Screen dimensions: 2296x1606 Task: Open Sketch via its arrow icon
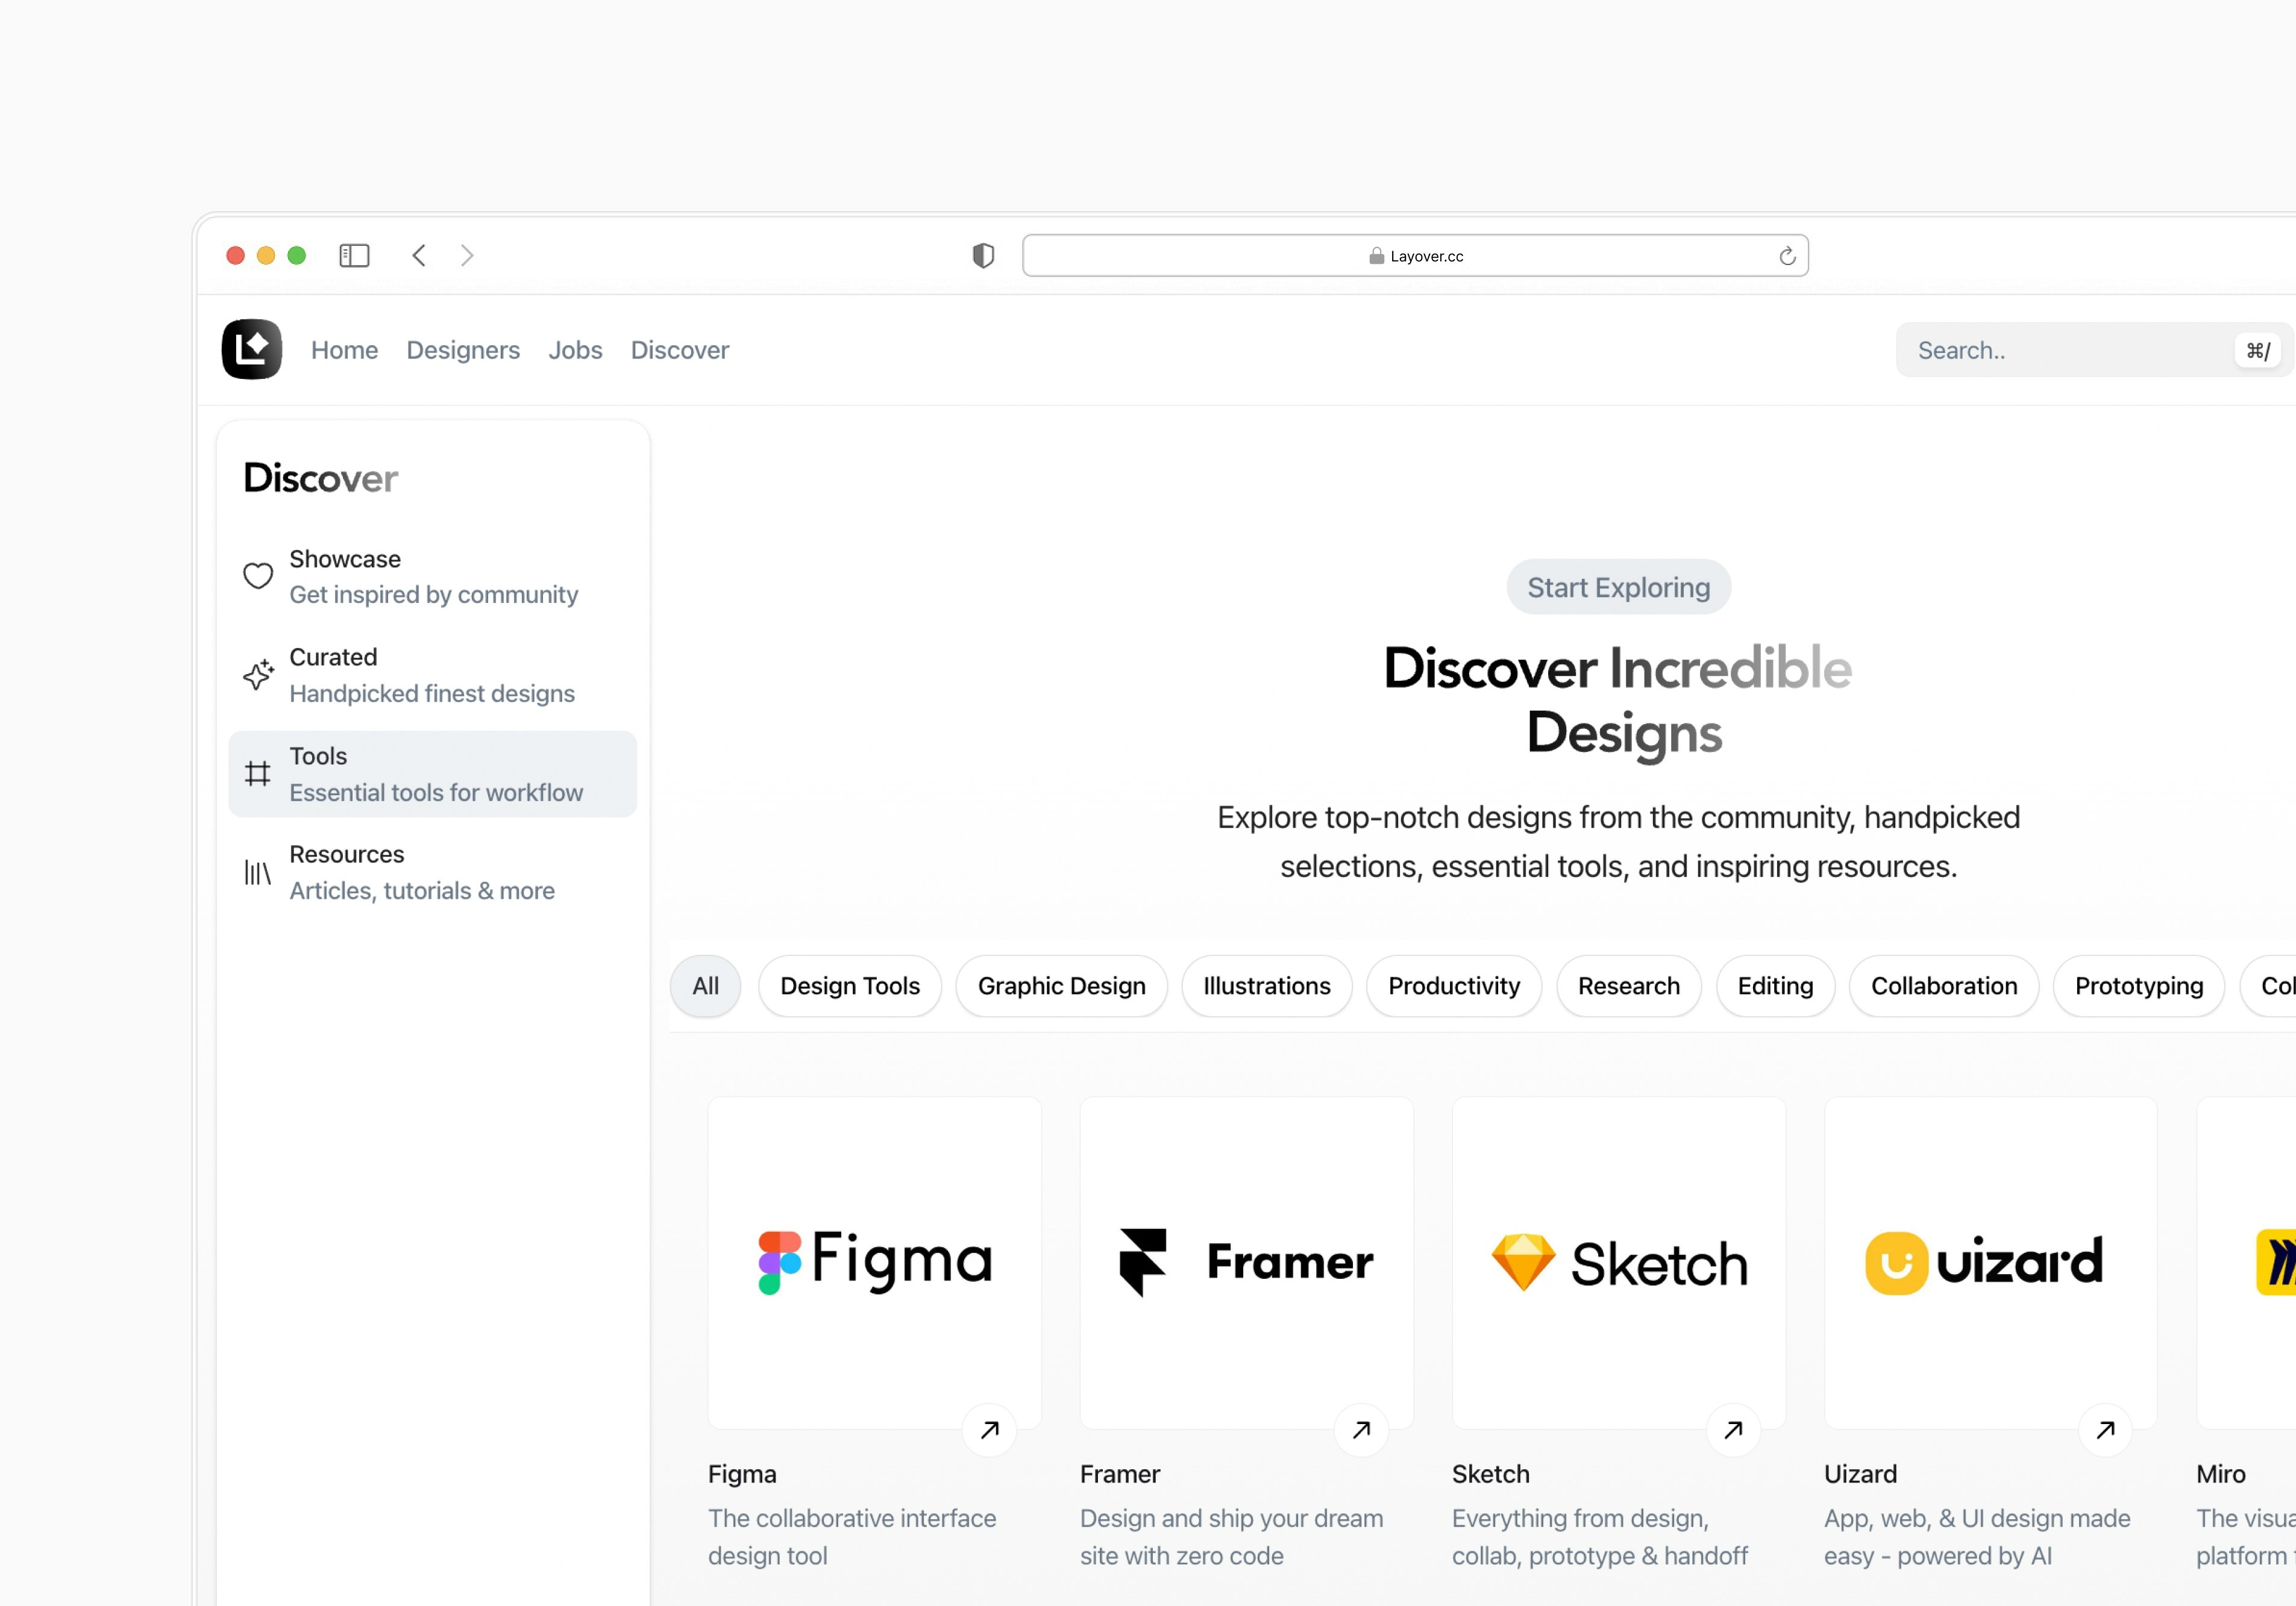pyautogui.click(x=1733, y=1429)
